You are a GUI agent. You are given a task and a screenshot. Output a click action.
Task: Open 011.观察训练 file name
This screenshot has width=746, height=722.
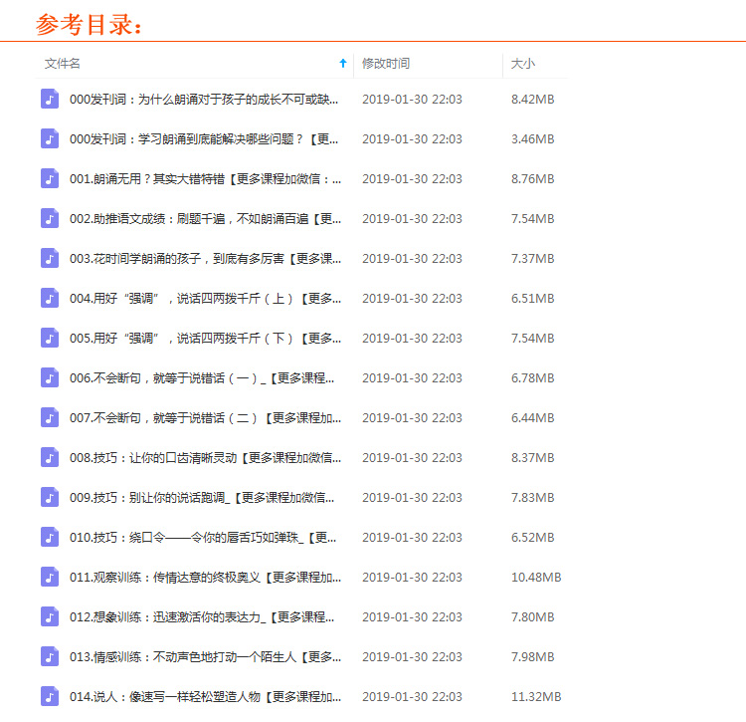(x=205, y=577)
